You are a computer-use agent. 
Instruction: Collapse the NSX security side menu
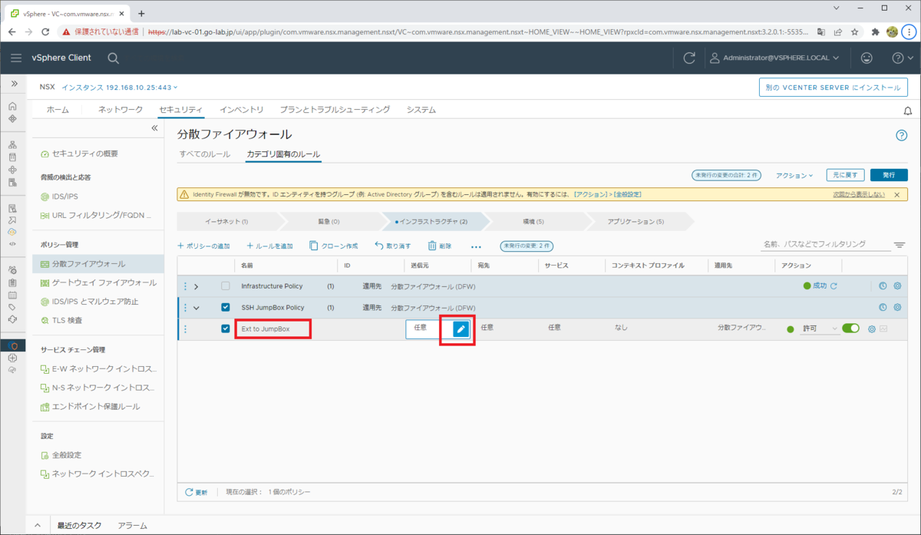click(x=154, y=128)
